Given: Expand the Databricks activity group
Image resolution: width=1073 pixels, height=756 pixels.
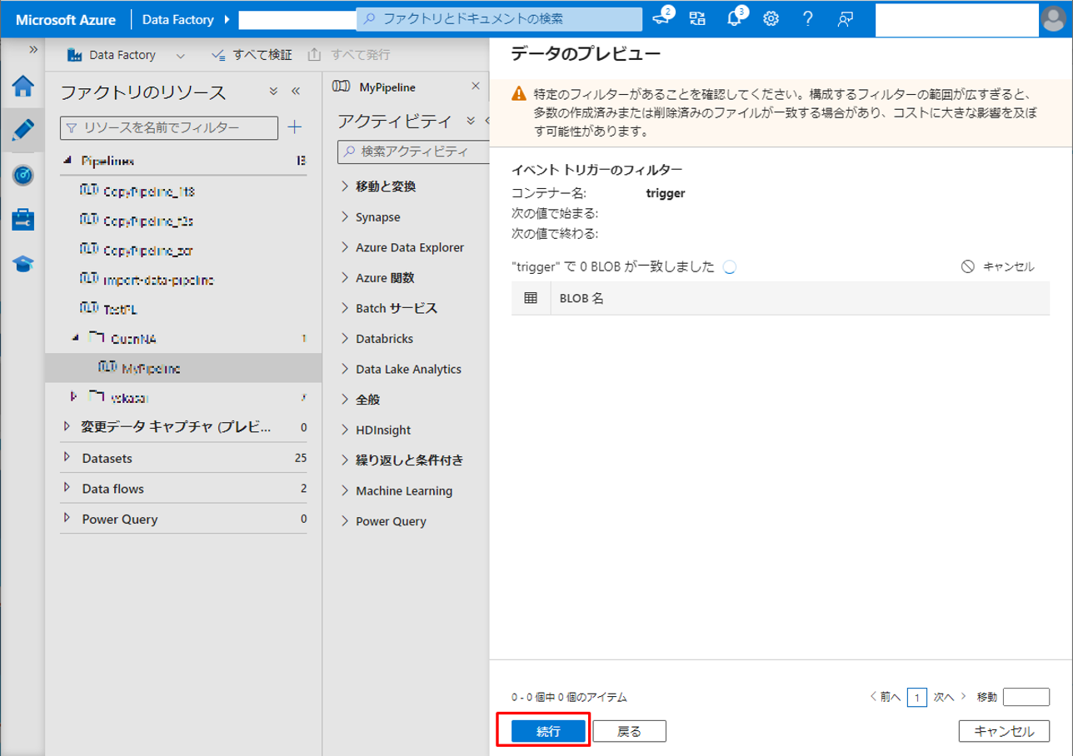Looking at the screenshot, I should (x=384, y=339).
